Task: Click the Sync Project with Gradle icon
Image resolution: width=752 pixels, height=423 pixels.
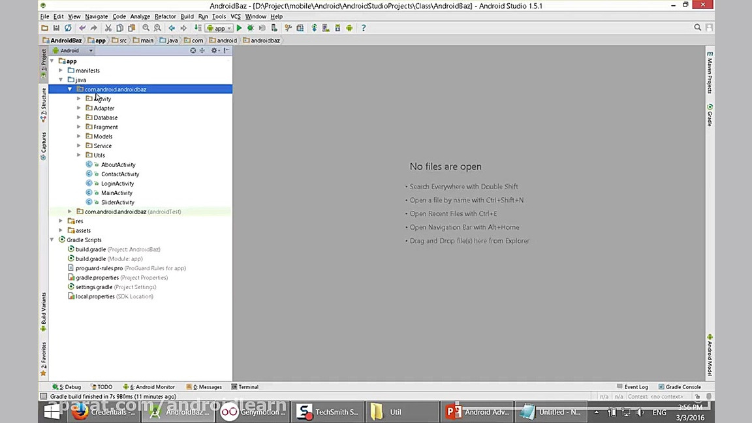Action: [x=314, y=28]
